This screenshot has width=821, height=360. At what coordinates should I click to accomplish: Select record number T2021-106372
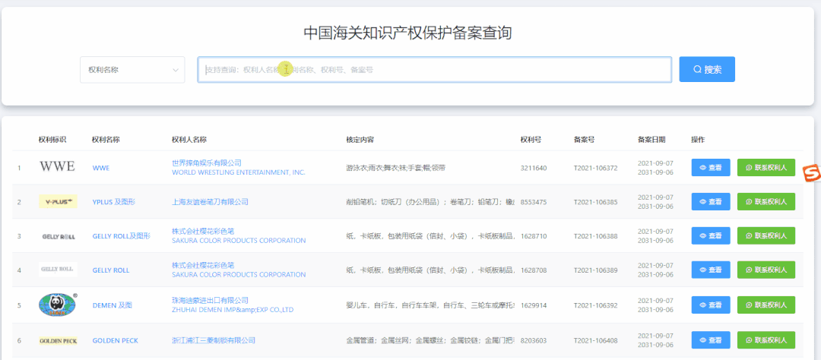[595, 168]
